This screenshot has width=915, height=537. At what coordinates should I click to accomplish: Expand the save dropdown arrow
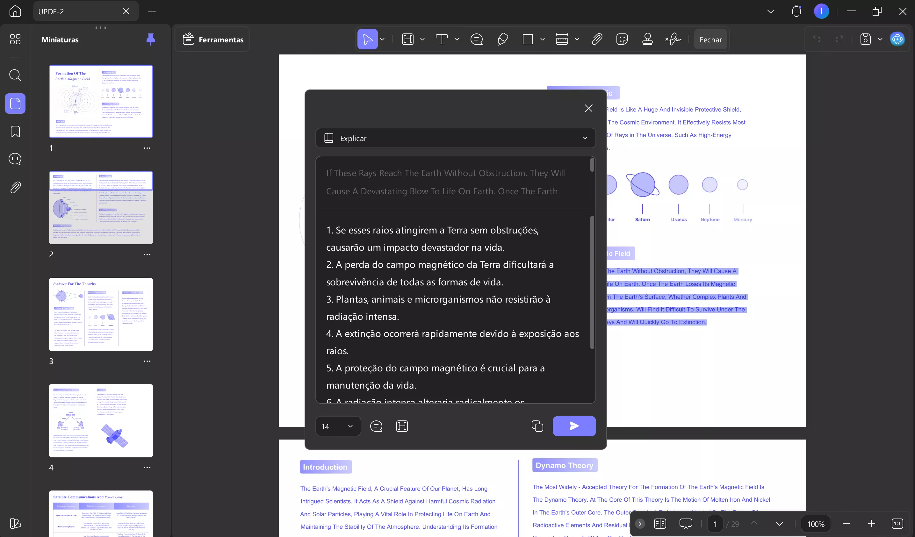[880, 39]
